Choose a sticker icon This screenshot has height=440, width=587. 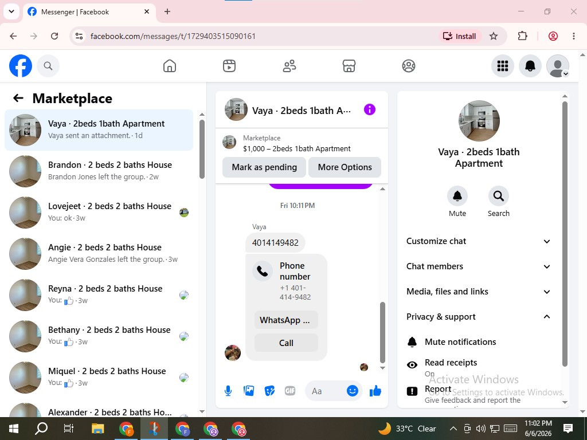coord(269,391)
